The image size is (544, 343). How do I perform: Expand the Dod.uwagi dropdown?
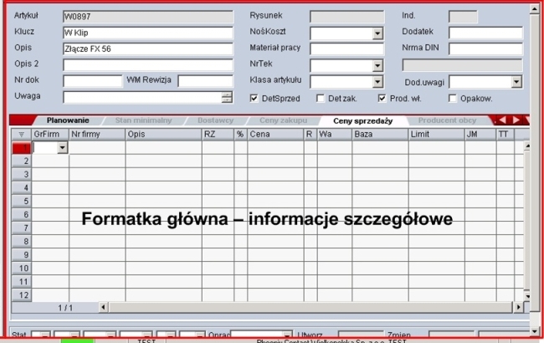click(x=516, y=82)
